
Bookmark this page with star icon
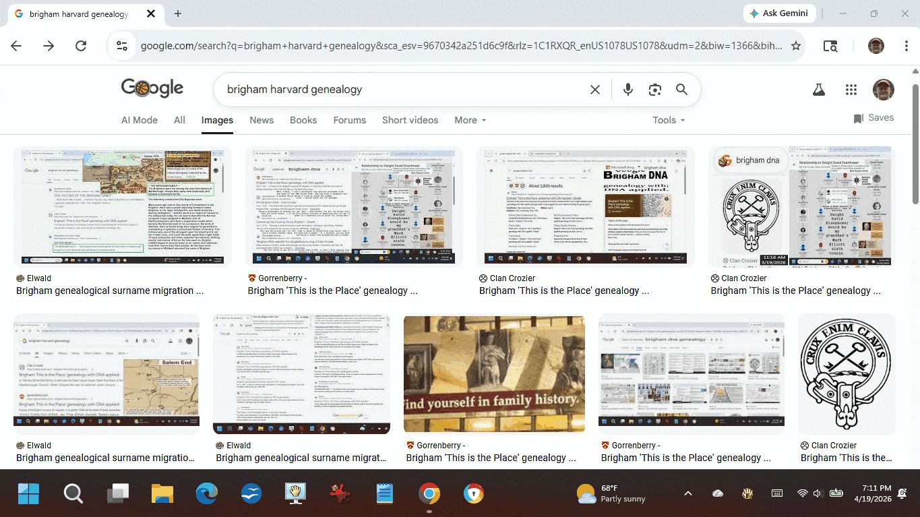tap(796, 46)
